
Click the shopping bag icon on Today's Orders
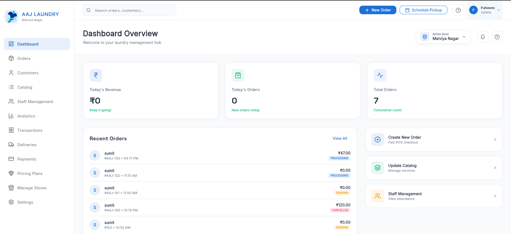(238, 75)
